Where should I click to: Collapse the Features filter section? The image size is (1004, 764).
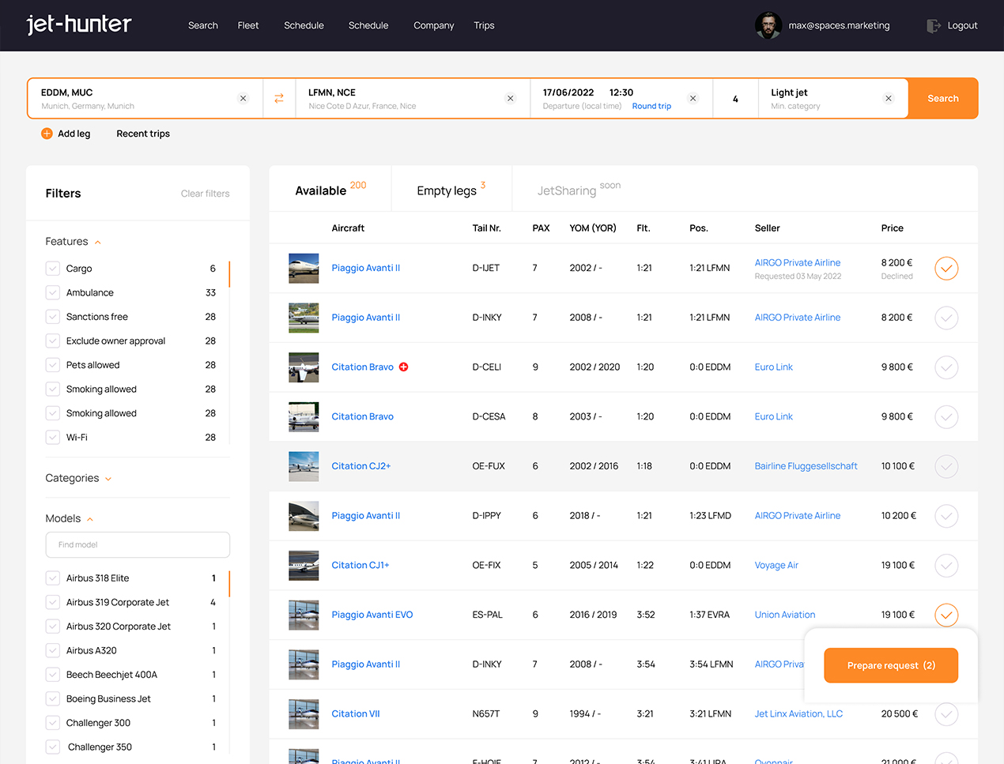point(98,243)
